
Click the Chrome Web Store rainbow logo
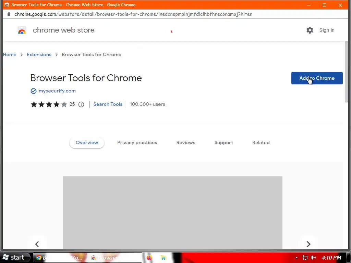click(x=22, y=30)
